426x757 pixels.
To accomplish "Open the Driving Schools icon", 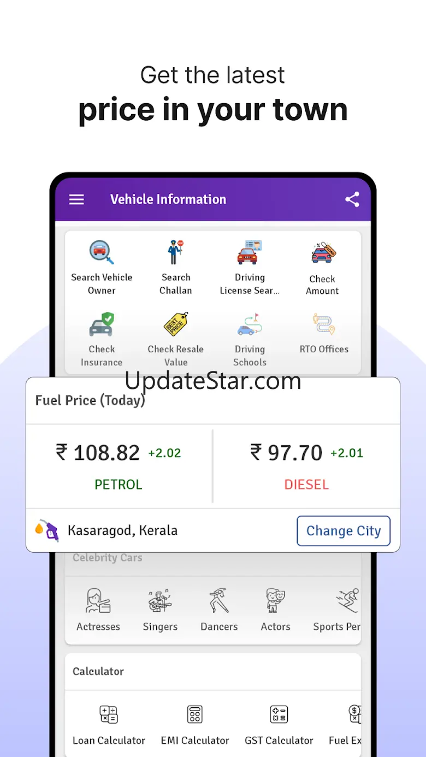I will point(250,324).
